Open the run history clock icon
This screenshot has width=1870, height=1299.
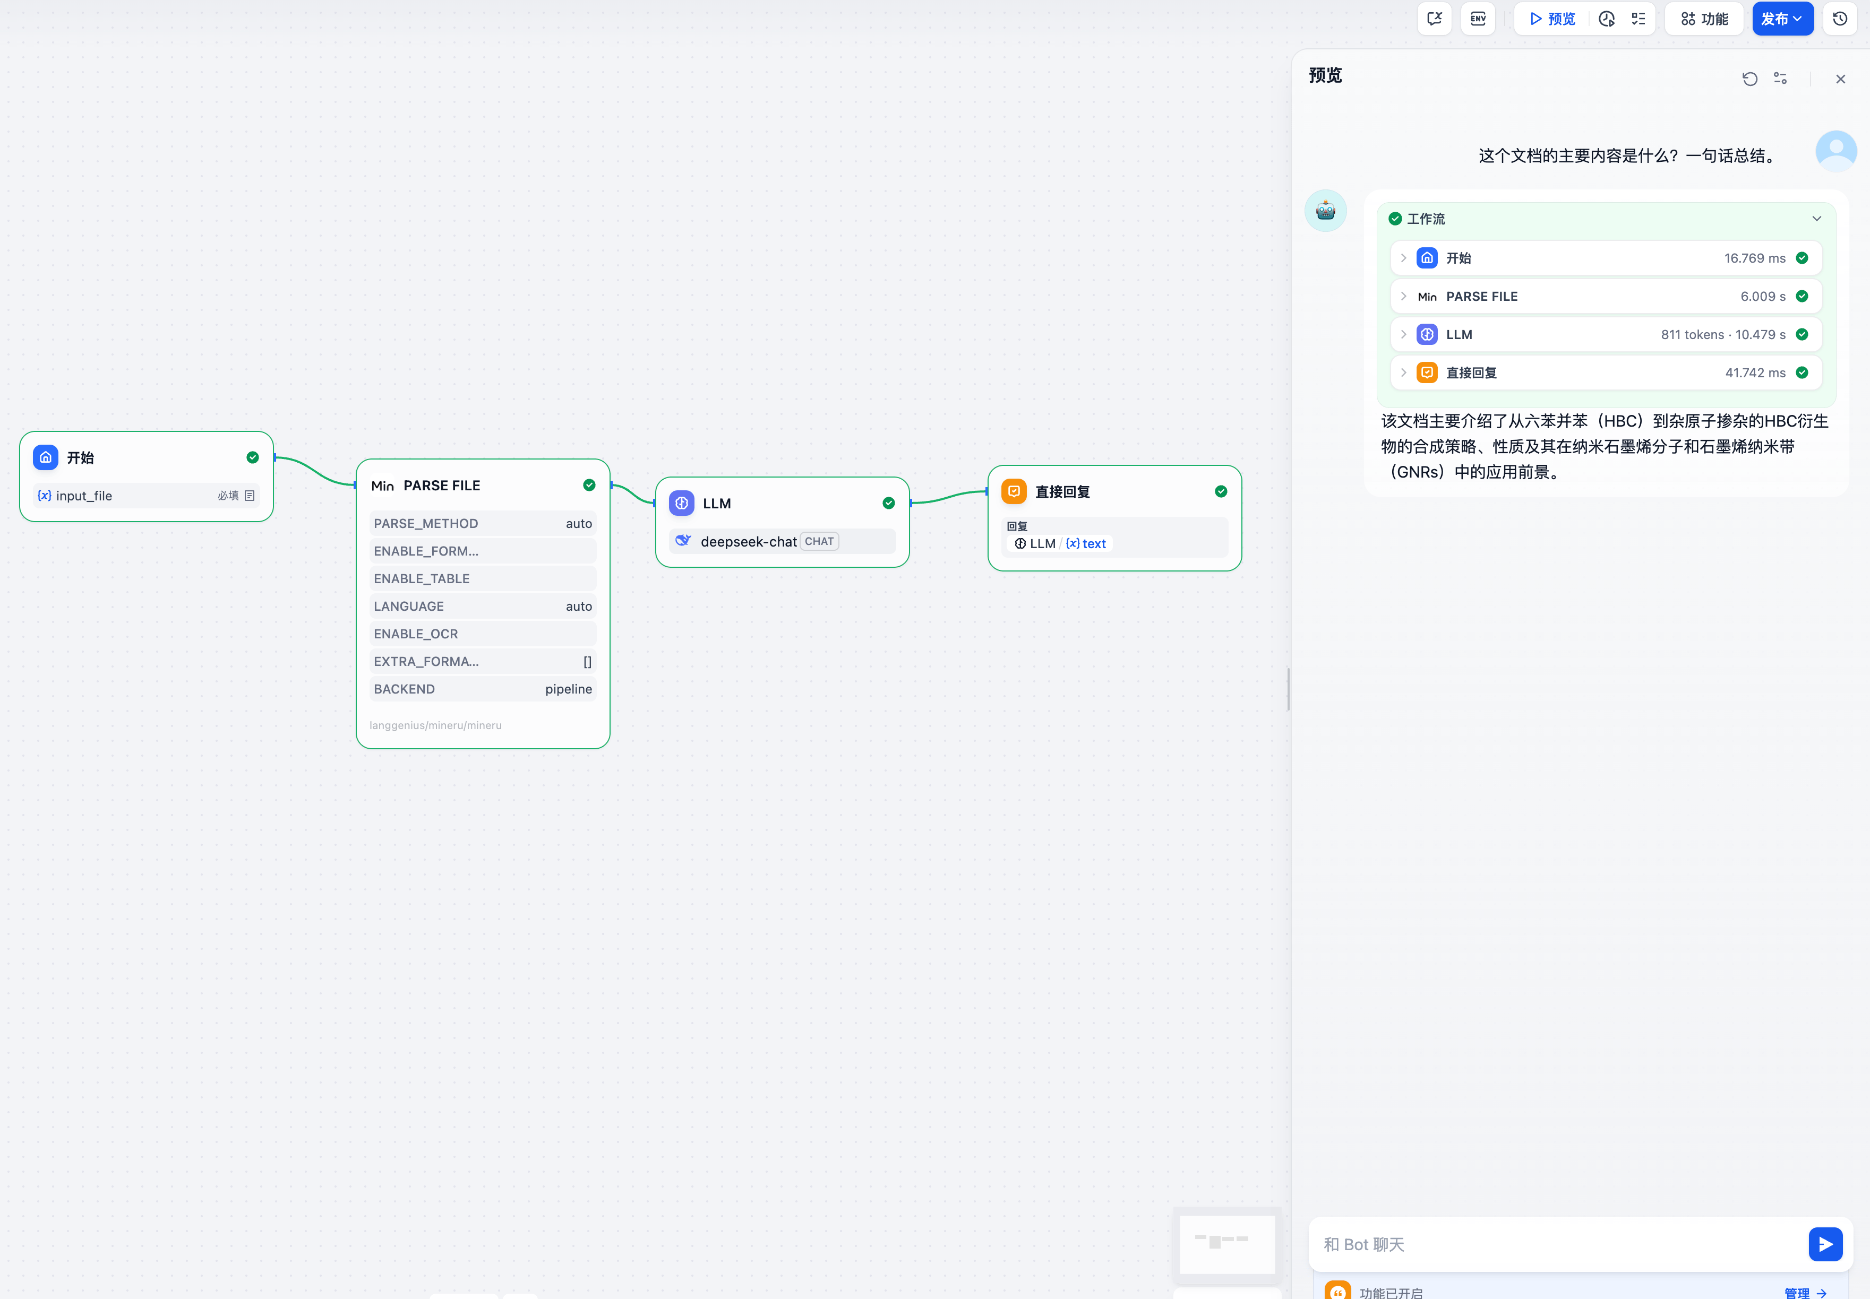click(1606, 19)
